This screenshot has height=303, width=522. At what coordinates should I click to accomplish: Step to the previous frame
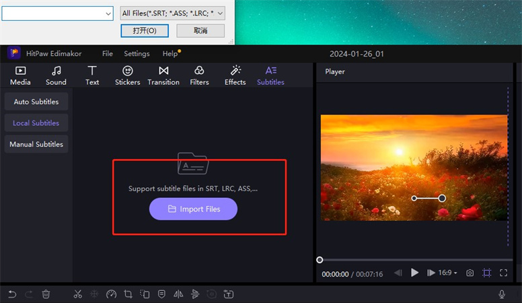tap(398, 273)
